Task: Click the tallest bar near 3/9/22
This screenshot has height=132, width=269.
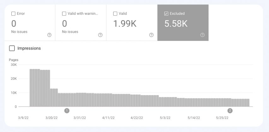Action: (x=32, y=88)
